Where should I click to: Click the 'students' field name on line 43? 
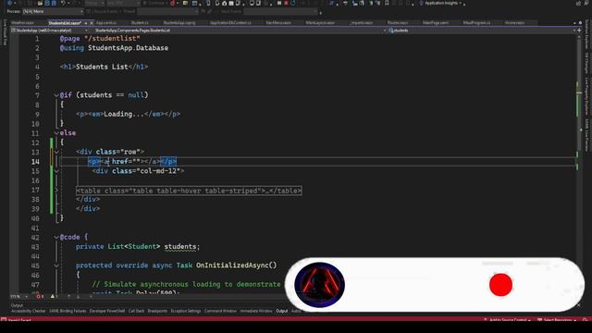180,247
